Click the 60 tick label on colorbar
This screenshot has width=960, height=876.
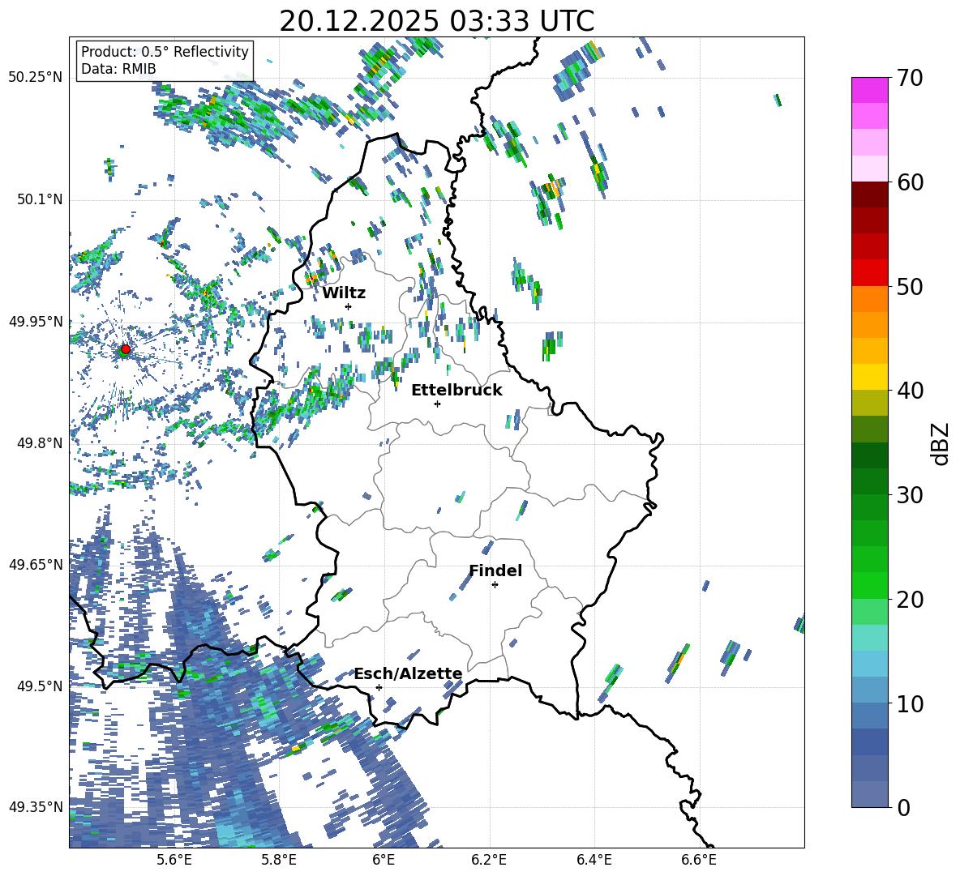(x=909, y=183)
